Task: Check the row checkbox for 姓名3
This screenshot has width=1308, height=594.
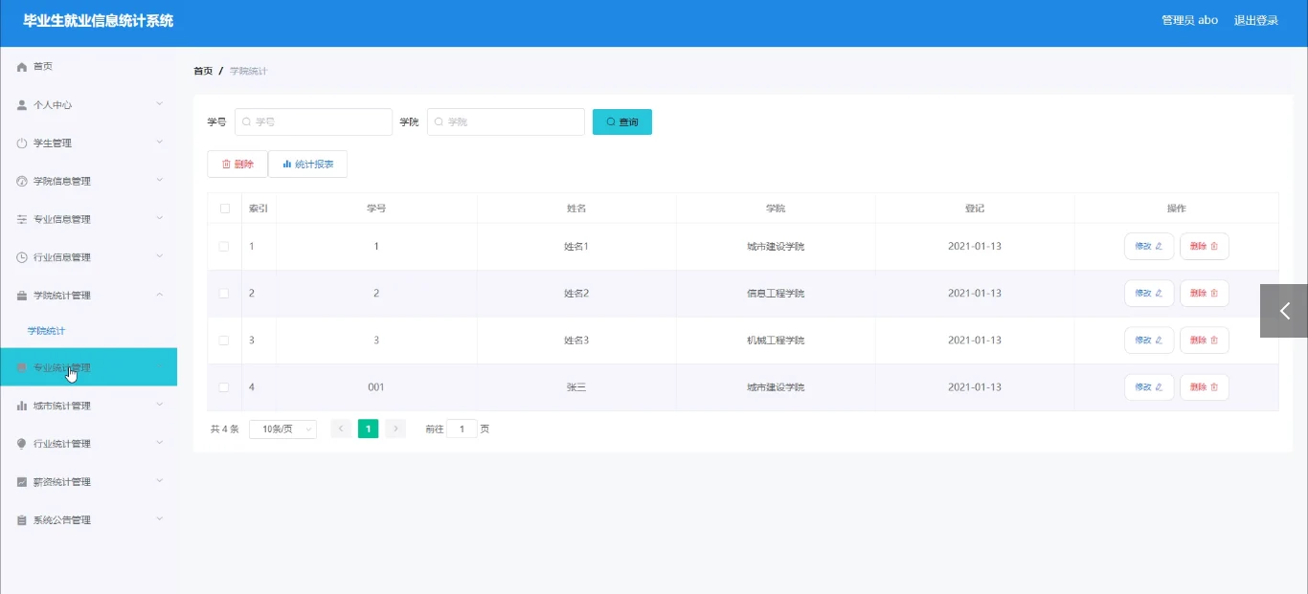Action: coord(224,341)
